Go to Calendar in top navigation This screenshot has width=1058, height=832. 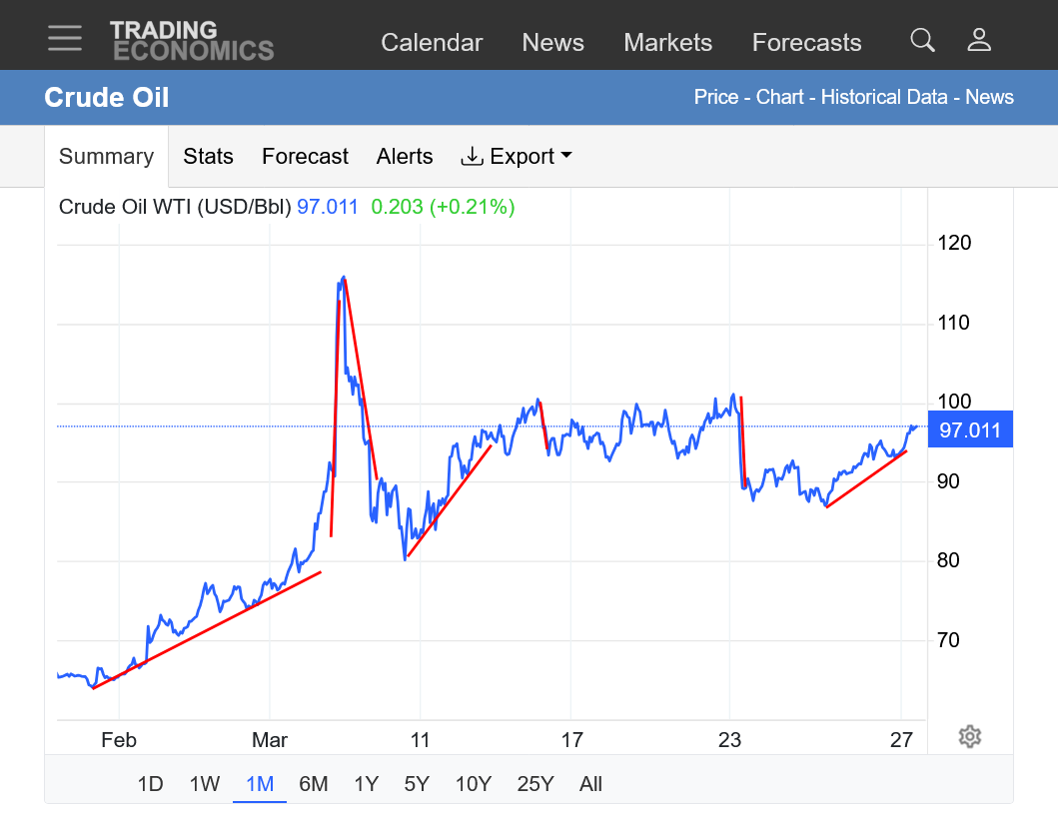tap(432, 43)
